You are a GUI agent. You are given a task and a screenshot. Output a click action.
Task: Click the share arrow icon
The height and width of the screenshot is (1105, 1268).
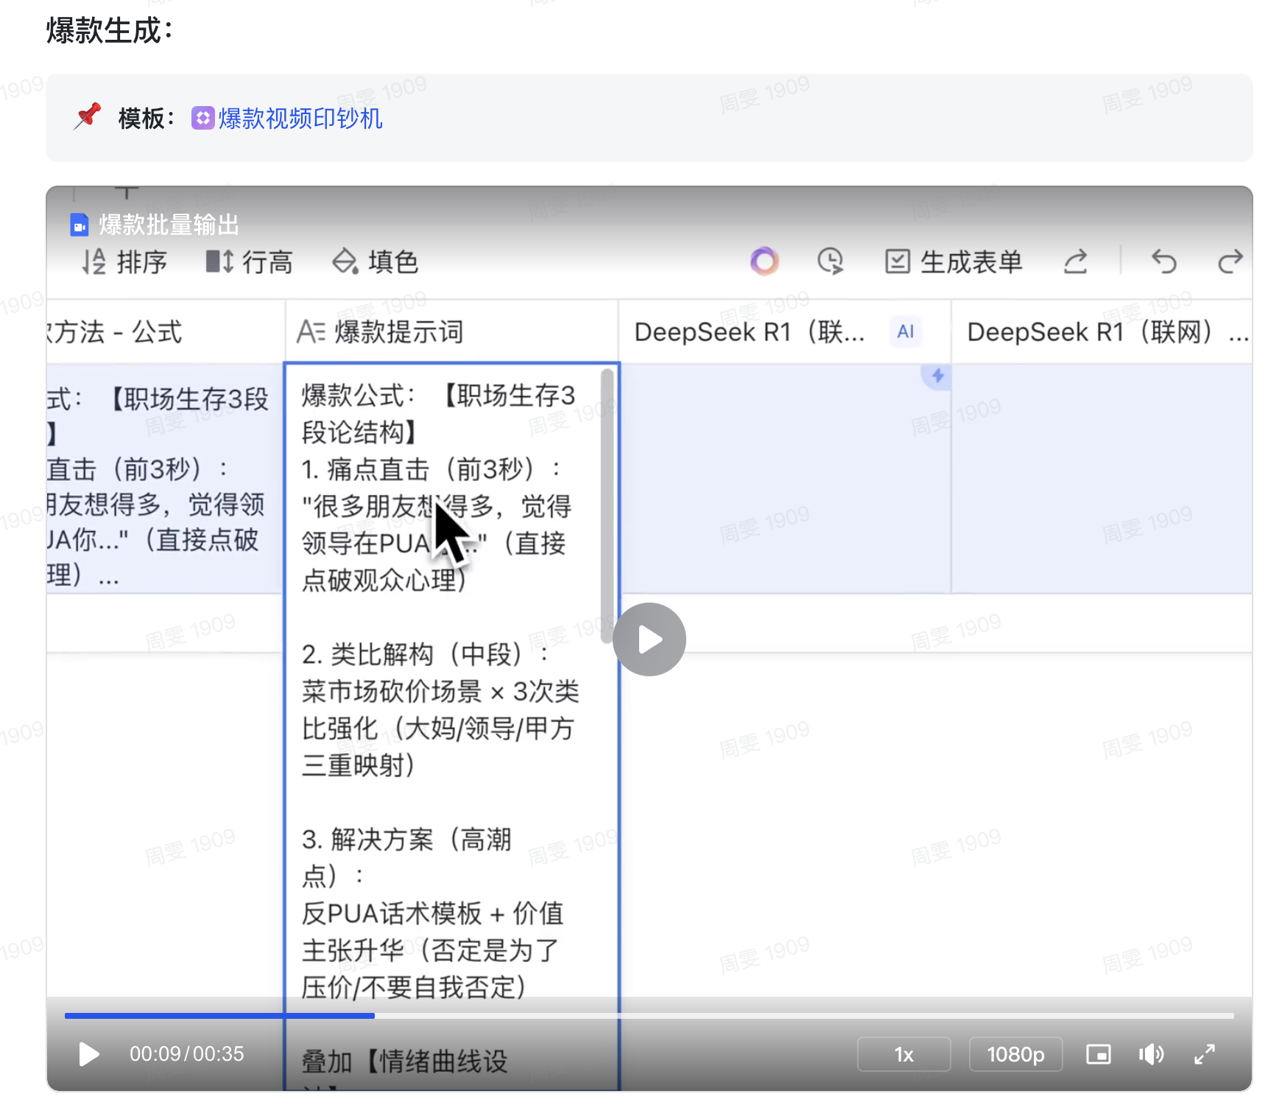[1075, 262]
